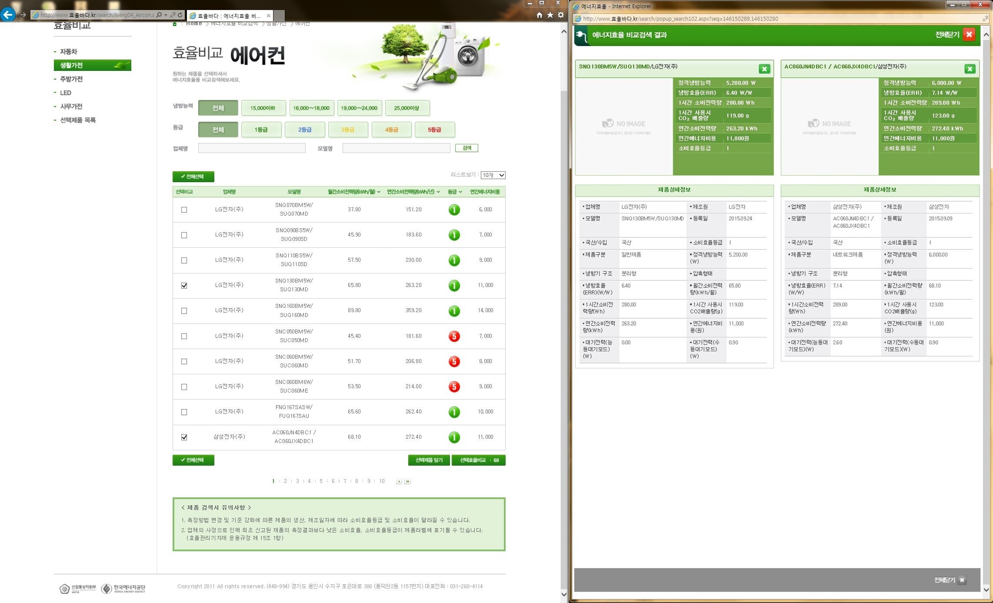Select the LED menu item

[66, 93]
